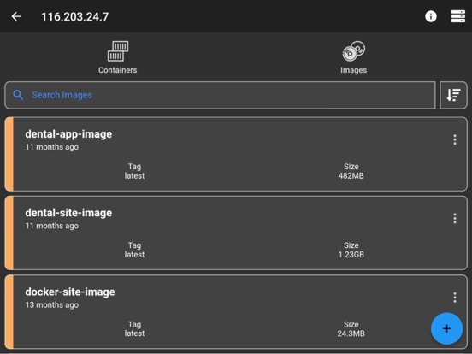The width and height of the screenshot is (472, 354).
Task: Open three-dot menu for dental-app-image
Action: (455, 139)
